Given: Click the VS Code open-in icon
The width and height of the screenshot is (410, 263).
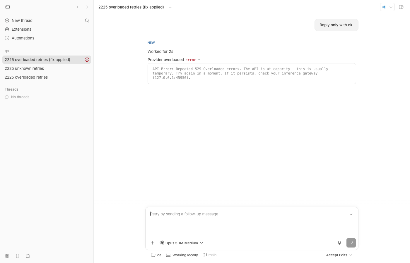Looking at the screenshot, I should [x=384, y=7].
